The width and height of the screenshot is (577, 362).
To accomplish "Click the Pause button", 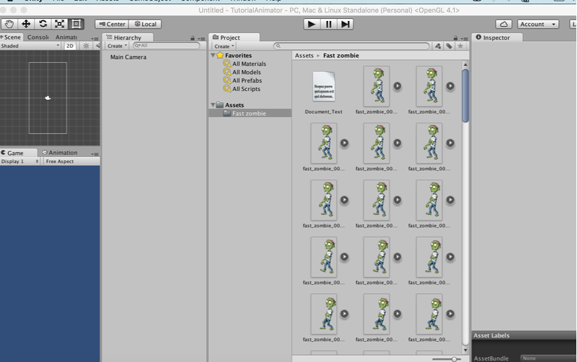I will (329, 25).
